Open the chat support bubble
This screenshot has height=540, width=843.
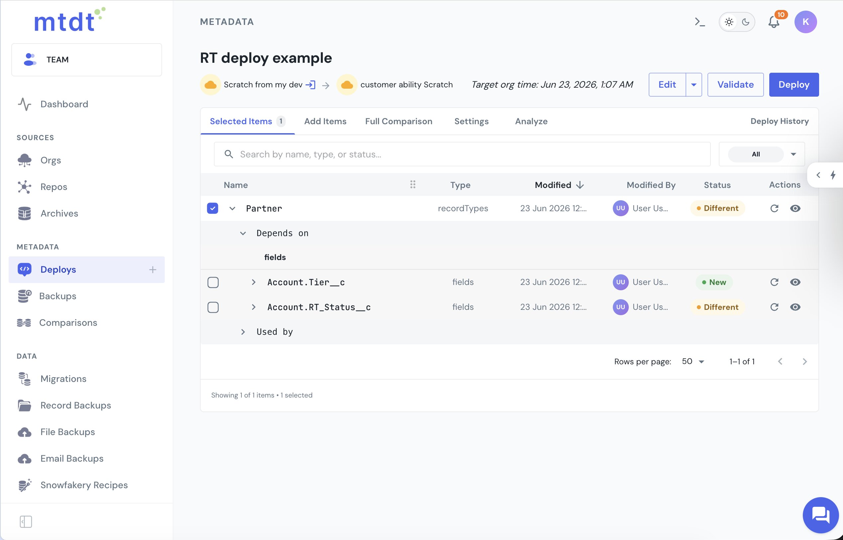click(x=820, y=515)
